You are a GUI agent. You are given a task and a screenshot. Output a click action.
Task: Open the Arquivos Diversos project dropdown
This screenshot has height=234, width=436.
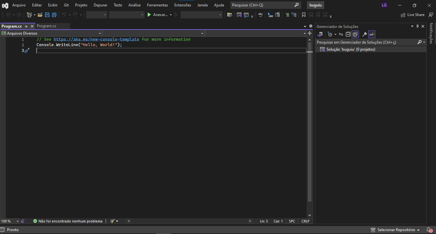point(51,33)
